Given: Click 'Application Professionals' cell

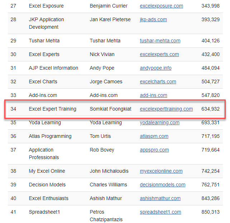Looking at the screenshot, I should coord(44,154).
